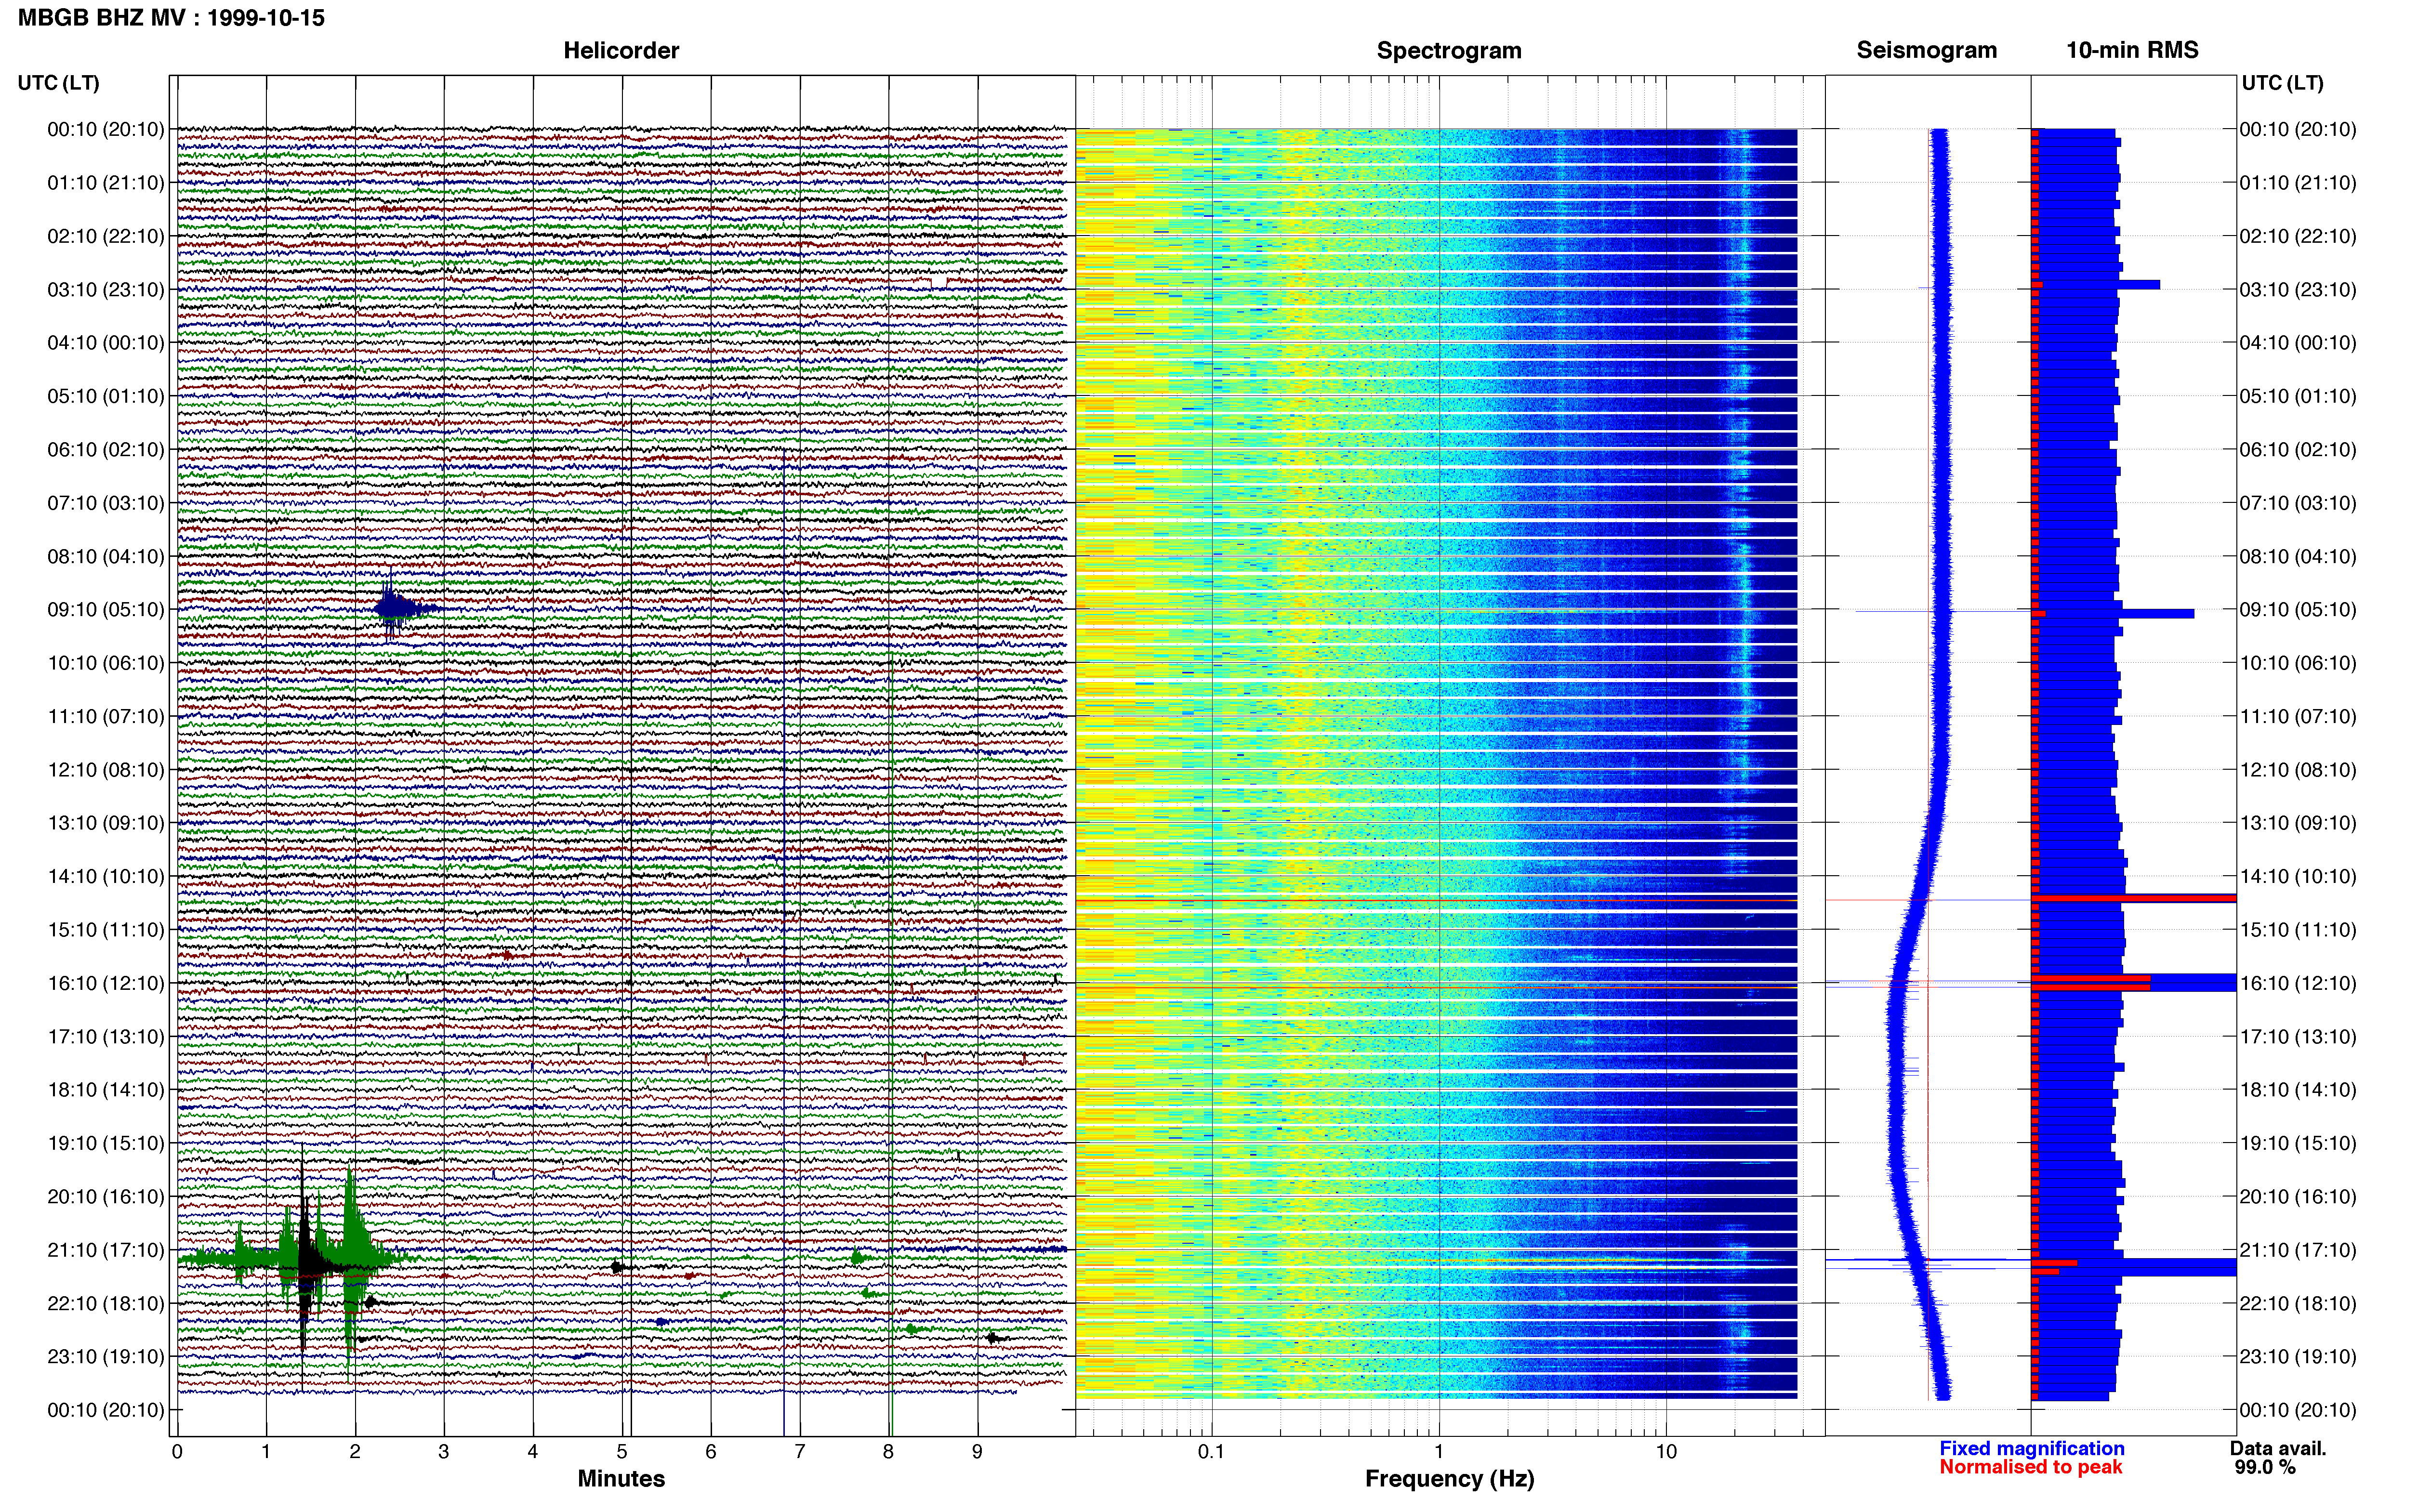
Task: Click the red peak RMS bar near 14:30
Action: click(x=2134, y=899)
